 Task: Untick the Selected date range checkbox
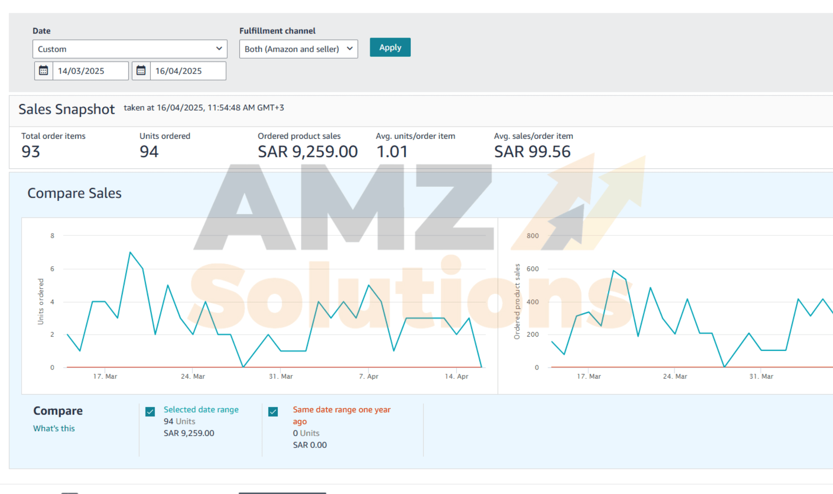pos(150,411)
